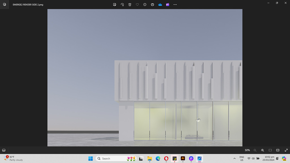Open the Windows Start menu

(90, 158)
